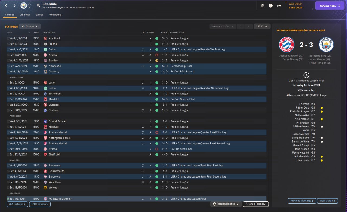Click the Luton club badge

point(45,83)
